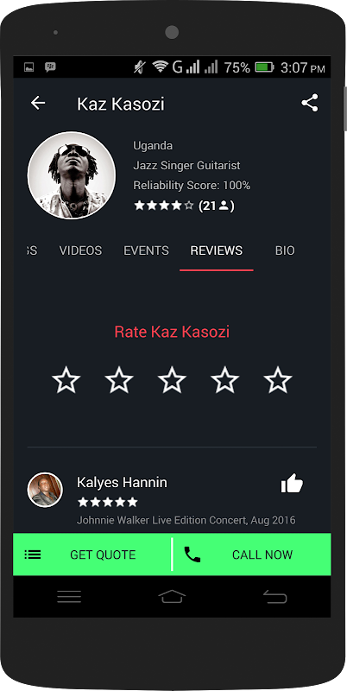Open Kaz Kasozi's profile picture
This screenshot has height=691, width=347.
[x=72, y=175]
